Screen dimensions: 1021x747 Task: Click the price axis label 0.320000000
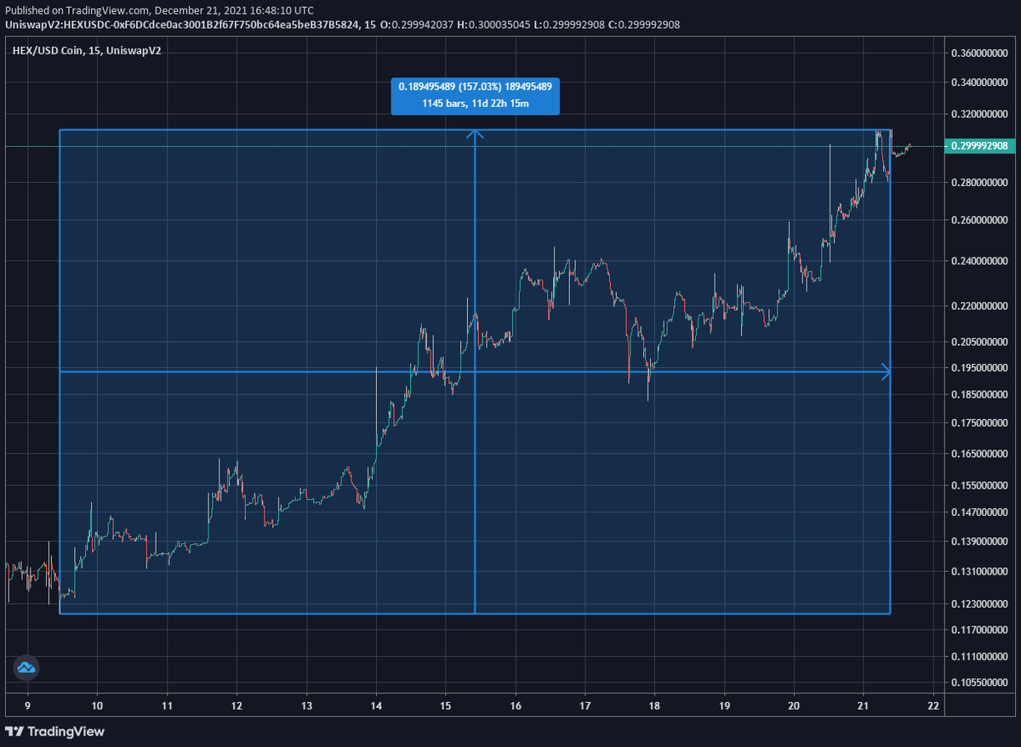[x=980, y=114]
